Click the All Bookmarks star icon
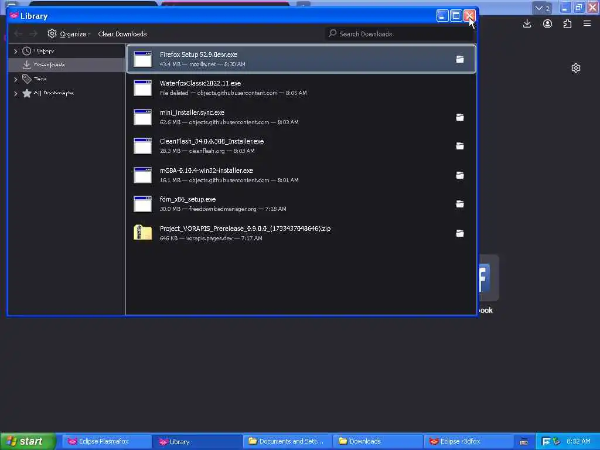The height and width of the screenshot is (450, 600). coord(26,93)
